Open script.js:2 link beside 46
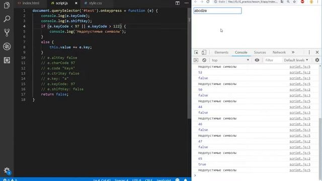 (300, 124)
